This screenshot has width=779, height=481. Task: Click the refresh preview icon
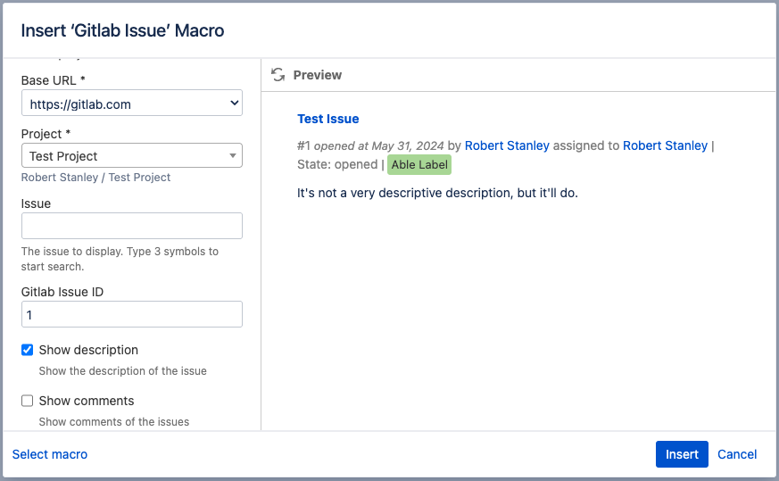point(278,75)
